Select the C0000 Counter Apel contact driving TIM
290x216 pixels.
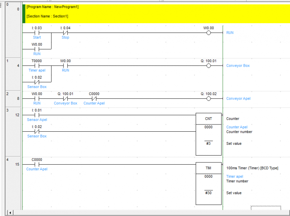click(37, 164)
